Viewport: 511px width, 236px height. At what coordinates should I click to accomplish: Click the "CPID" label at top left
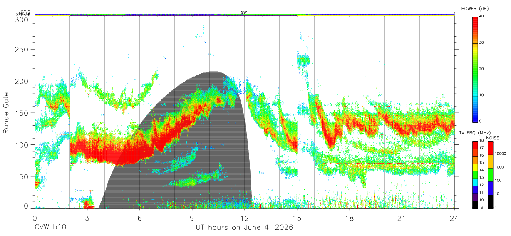click(x=25, y=12)
